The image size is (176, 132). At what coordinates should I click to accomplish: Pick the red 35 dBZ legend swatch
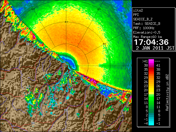(151, 70)
